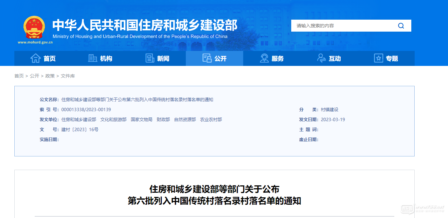The width and height of the screenshot is (448, 218).
Task: Click issuing unit 自然资源部
Action: (x=185, y=119)
